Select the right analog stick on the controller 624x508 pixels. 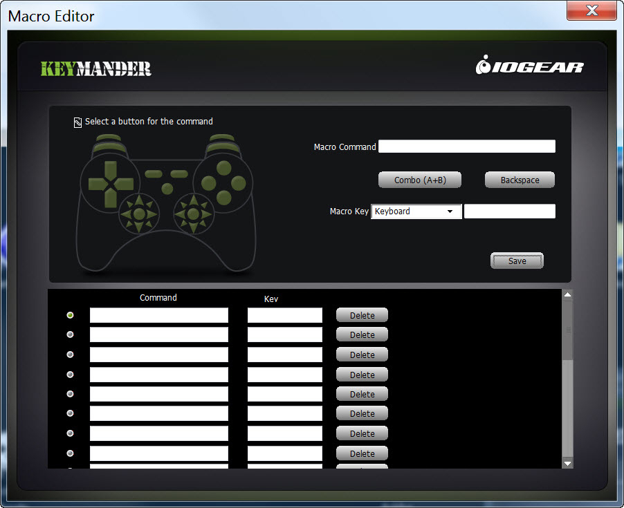point(194,214)
